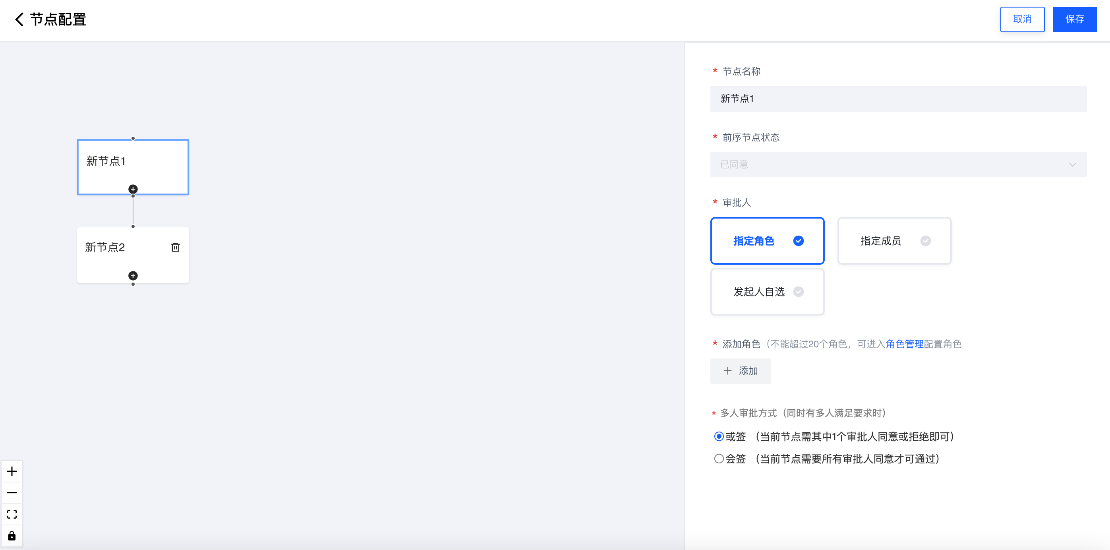This screenshot has width=1110, height=550.
Task: Fit canvas to view with fullscreen icon
Action: click(12, 514)
